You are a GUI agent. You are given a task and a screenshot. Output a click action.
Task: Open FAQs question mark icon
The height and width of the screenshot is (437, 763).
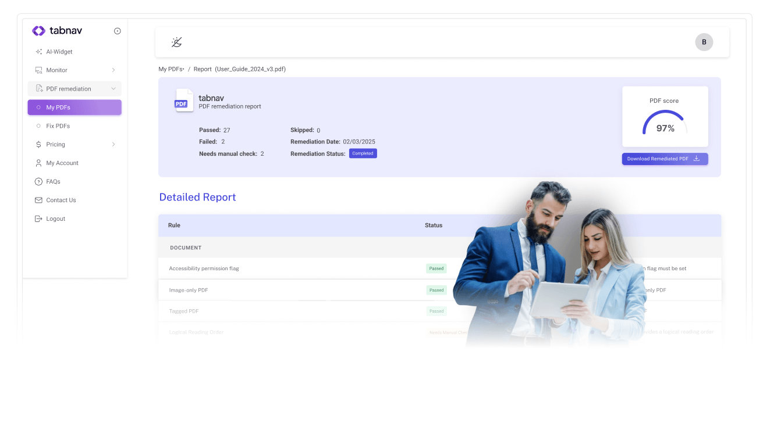click(x=39, y=182)
